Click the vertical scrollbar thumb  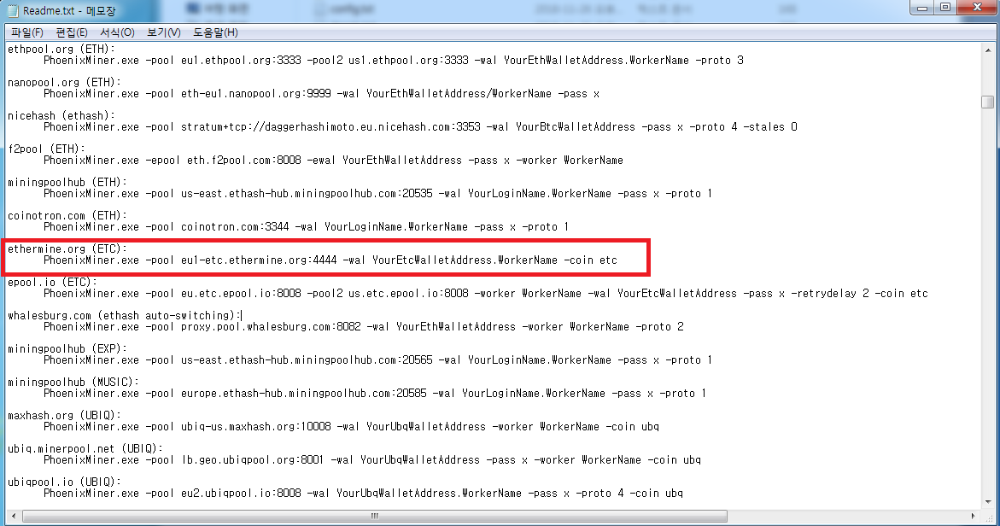click(988, 102)
